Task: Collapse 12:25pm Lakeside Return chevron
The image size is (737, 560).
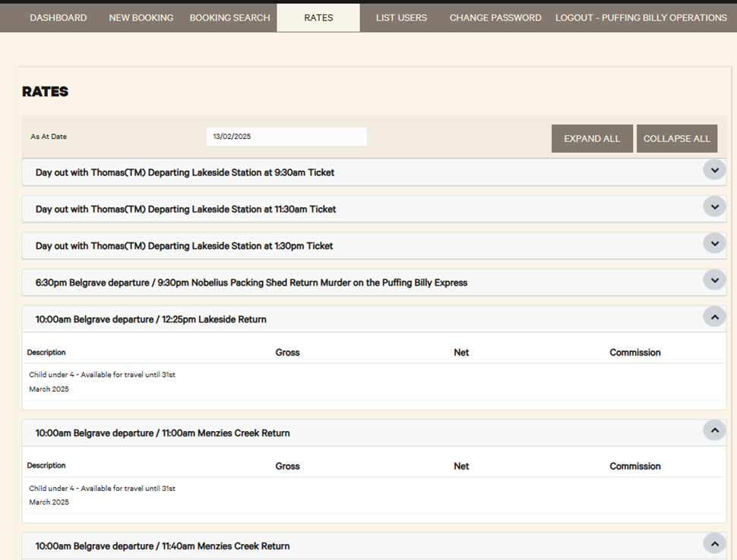Action: [714, 317]
